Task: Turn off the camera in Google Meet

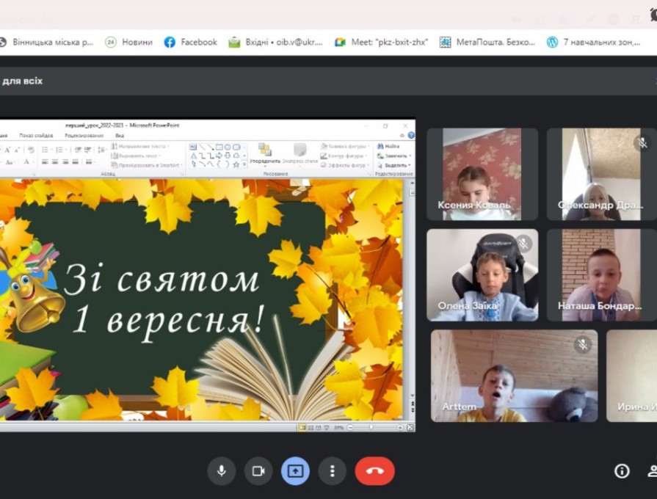Action: coord(258,471)
